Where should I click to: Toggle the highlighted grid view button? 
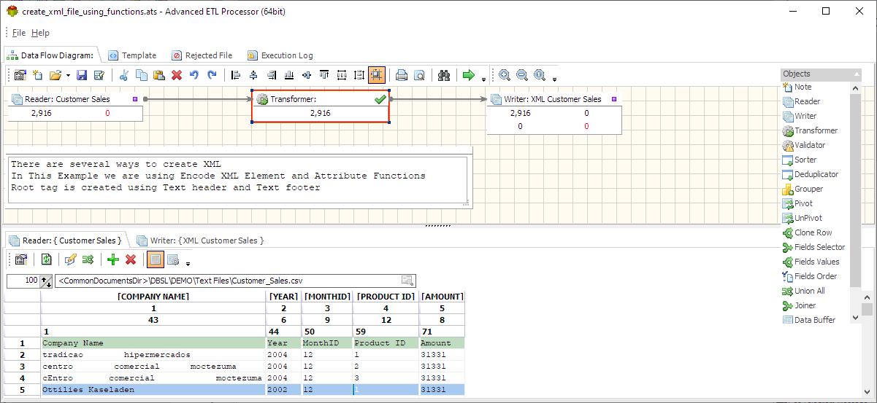click(155, 259)
